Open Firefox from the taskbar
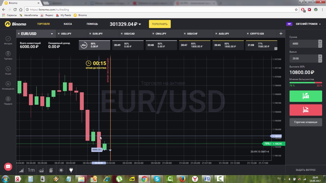326x183 pixels. tap(182, 179)
